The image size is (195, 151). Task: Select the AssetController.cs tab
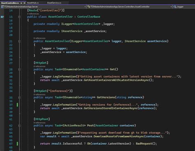(x=10, y=3)
